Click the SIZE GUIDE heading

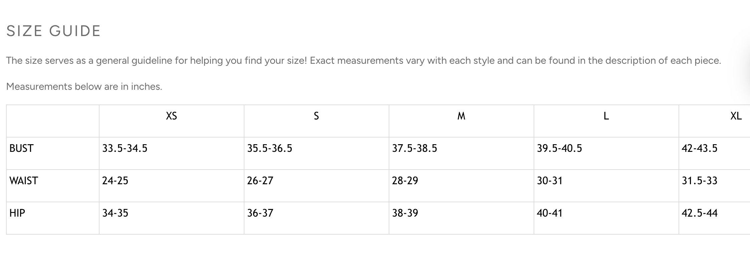[x=53, y=31]
